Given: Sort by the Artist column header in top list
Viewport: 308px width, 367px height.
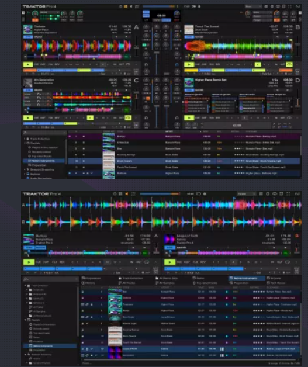Looking at the screenshot, I should coord(169,131).
